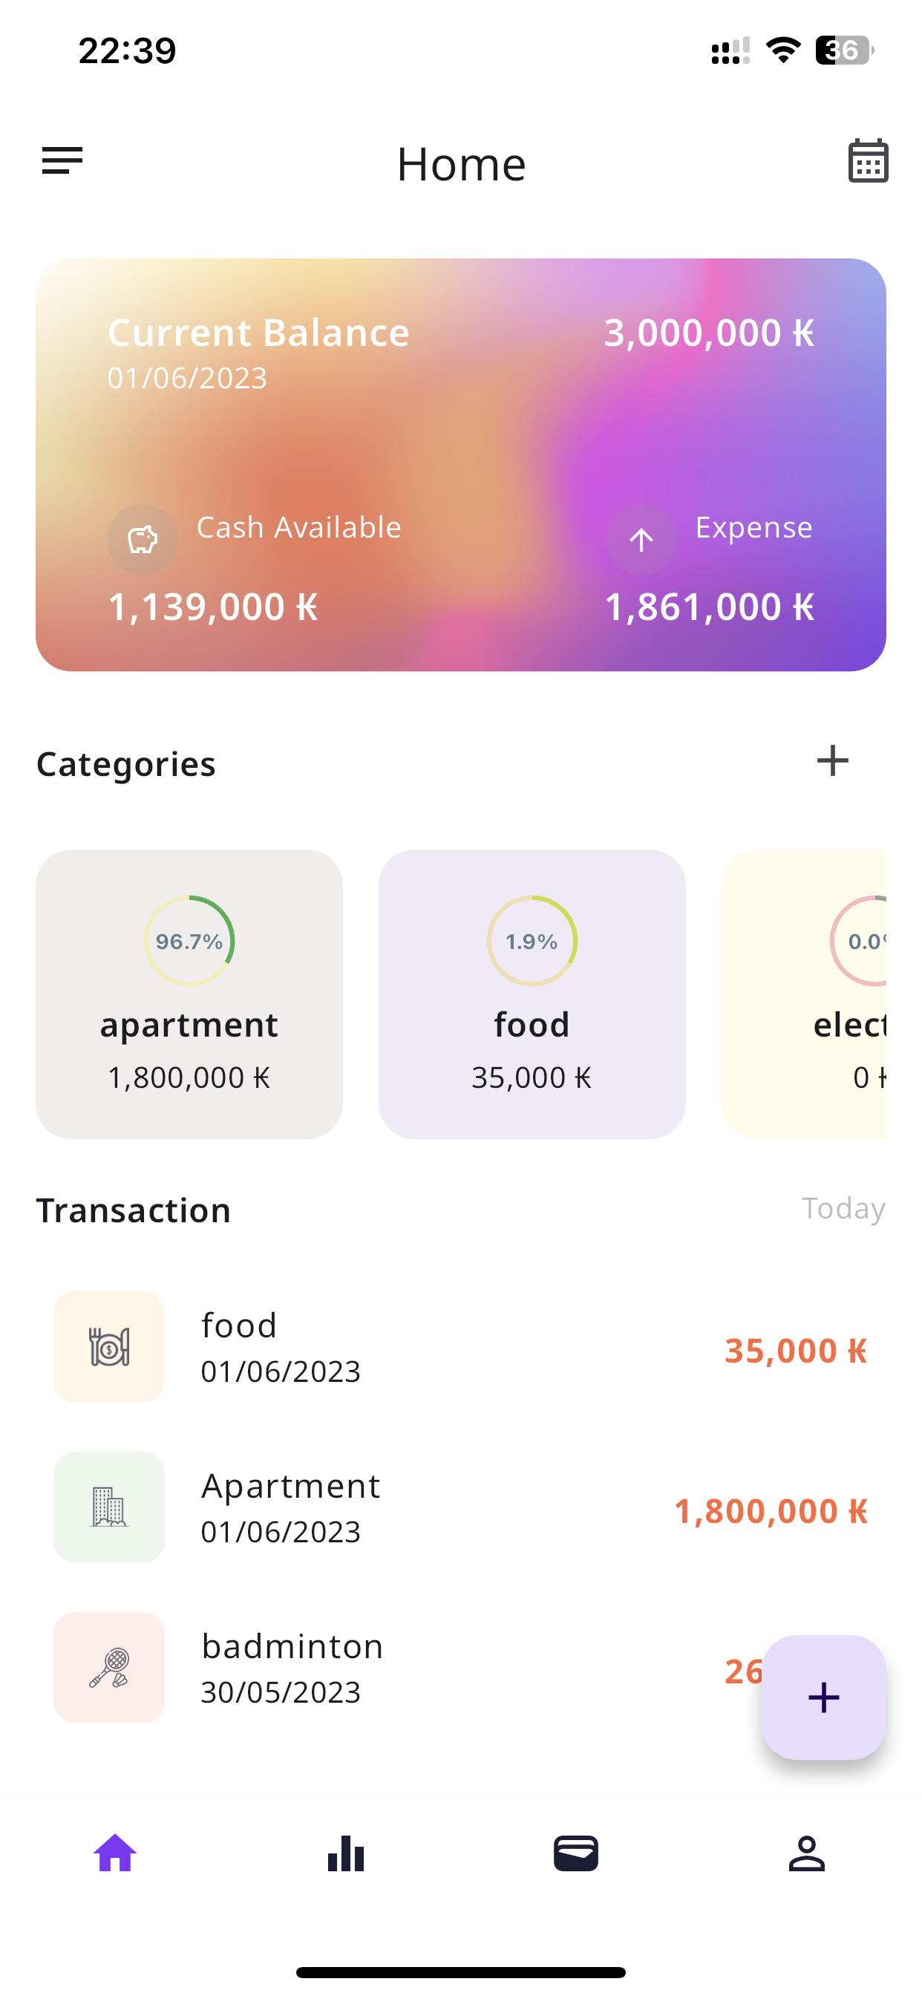Screen dimensions: 922x1996
Task: Open the hamburger menu
Action: (62, 161)
